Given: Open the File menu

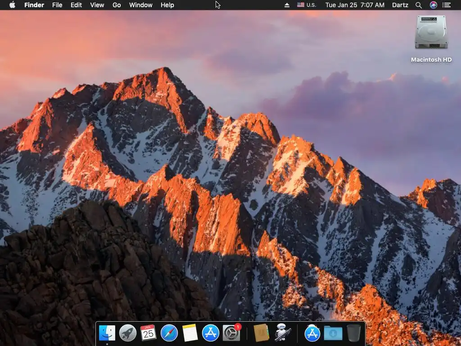Looking at the screenshot, I should coord(57,5).
